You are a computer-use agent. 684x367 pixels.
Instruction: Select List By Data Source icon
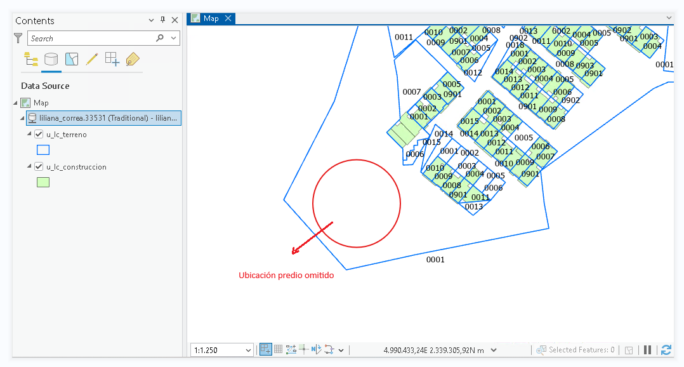tap(51, 59)
